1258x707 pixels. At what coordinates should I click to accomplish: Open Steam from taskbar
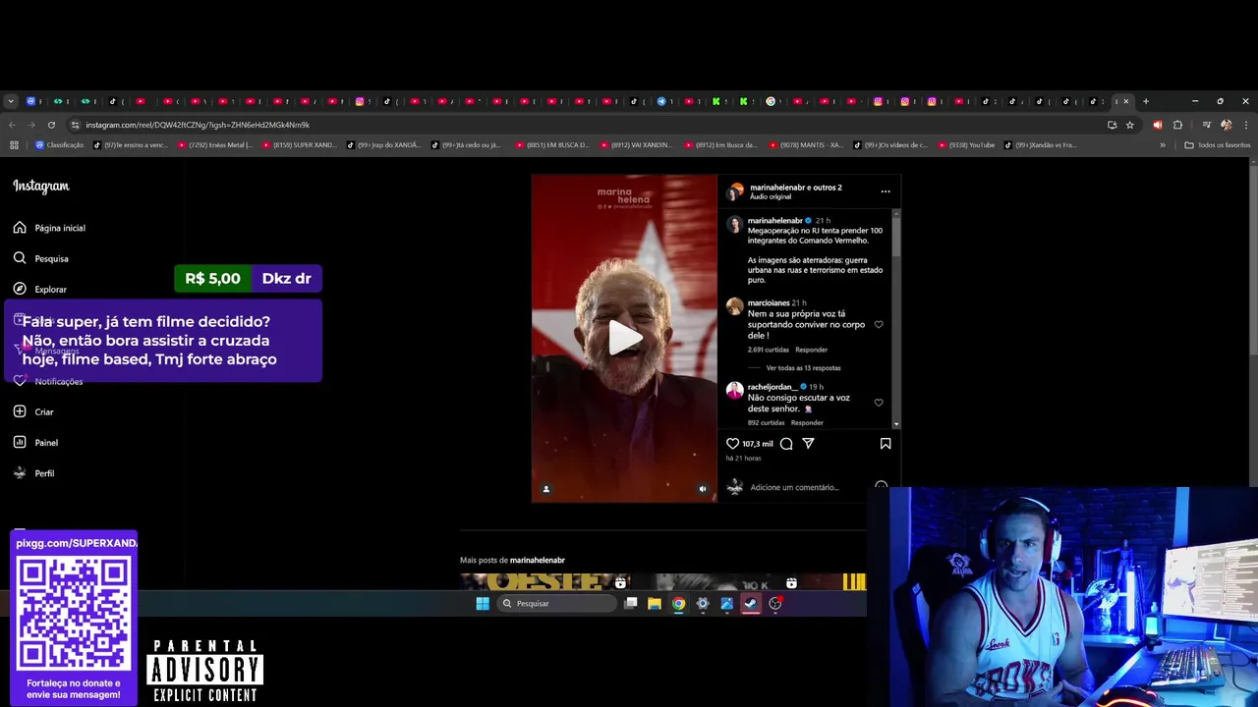tap(751, 603)
